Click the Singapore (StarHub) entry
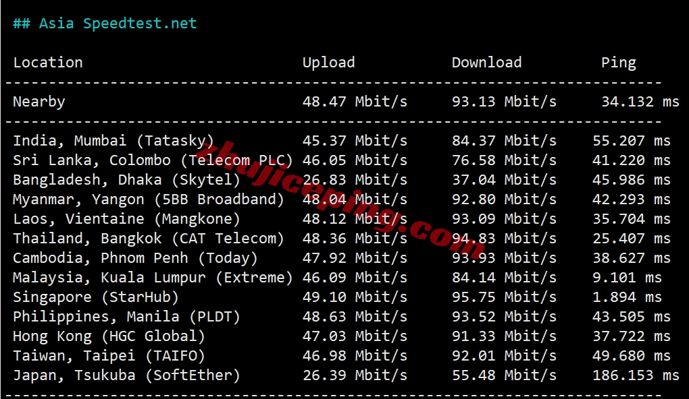This screenshot has height=399, width=689. click(x=96, y=297)
